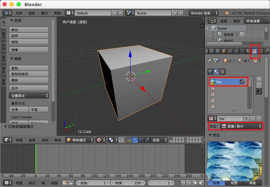
Task: Click the World properties globe icon
Action: [217, 51]
